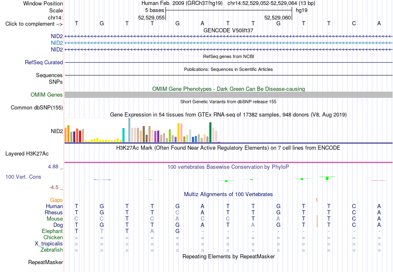Click the cyan GTEx expression bar
This screenshot has width=393, height=272.
(x=123, y=135)
